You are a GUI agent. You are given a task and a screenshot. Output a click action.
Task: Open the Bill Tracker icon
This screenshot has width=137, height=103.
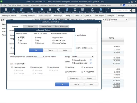click(x=42, y=10)
